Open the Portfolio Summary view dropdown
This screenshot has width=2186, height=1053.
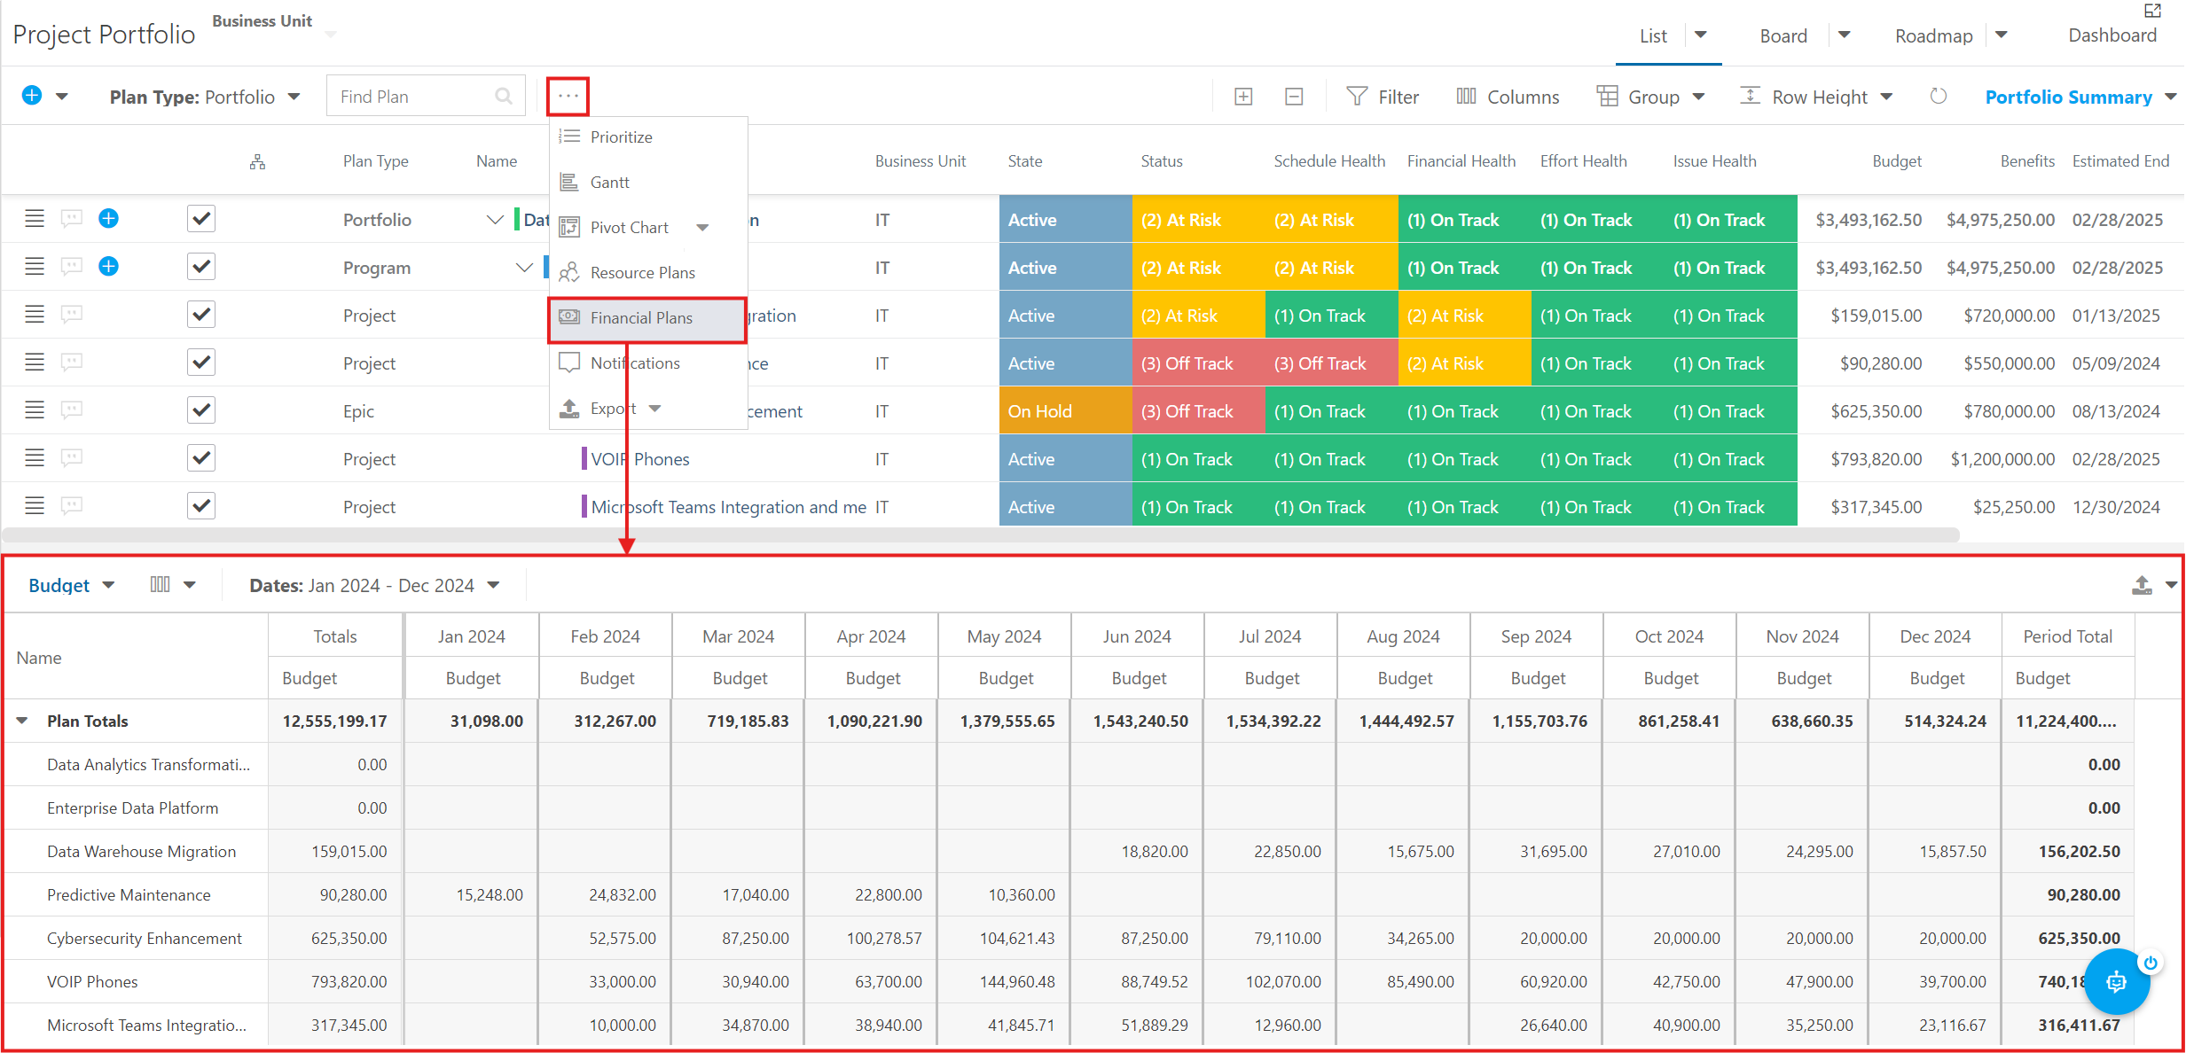(2080, 97)
